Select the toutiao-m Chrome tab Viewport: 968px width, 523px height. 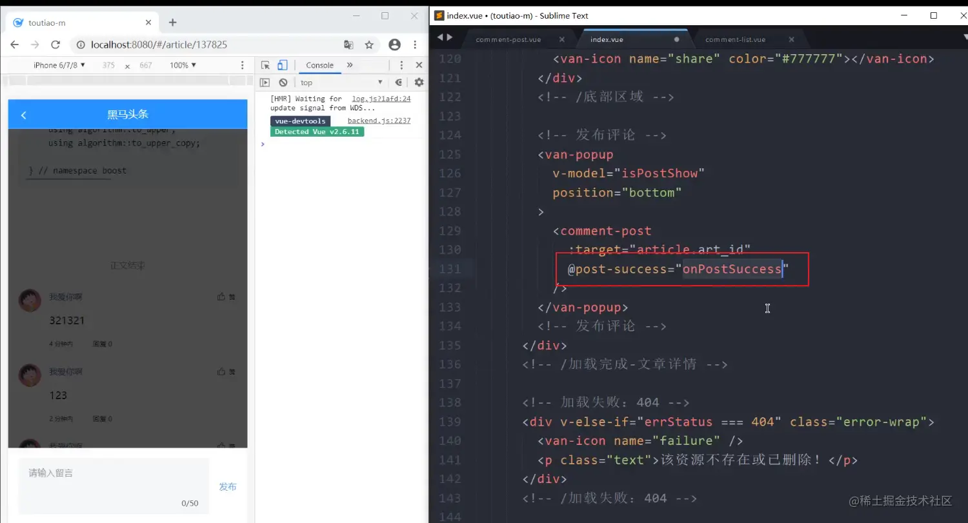pos(81,23)
